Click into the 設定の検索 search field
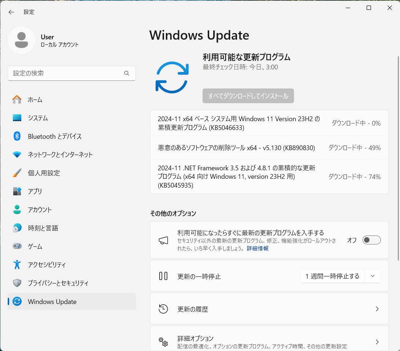400x351 pixels. [72, 73]
